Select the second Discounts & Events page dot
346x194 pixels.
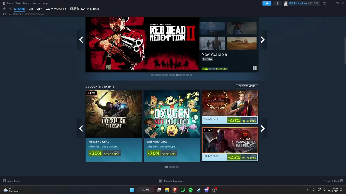(170, 167)
